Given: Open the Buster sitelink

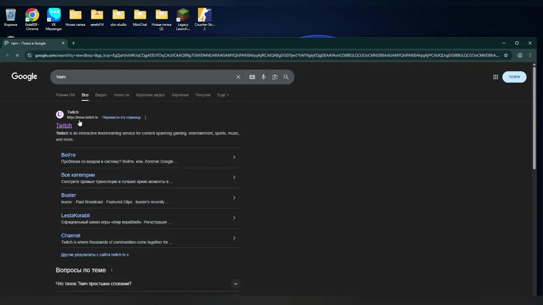Looking at the screenshot, I should [x=68, y=195].
